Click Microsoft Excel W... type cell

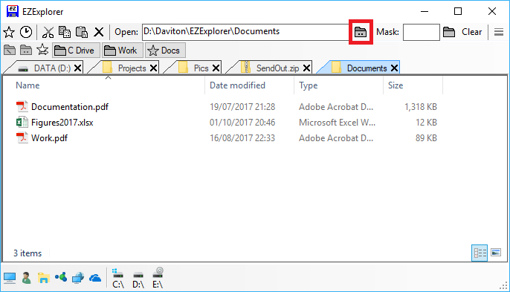(x=337, y=123)
